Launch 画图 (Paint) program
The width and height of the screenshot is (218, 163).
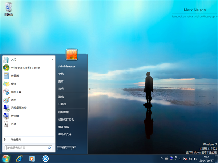coord(13,100)
